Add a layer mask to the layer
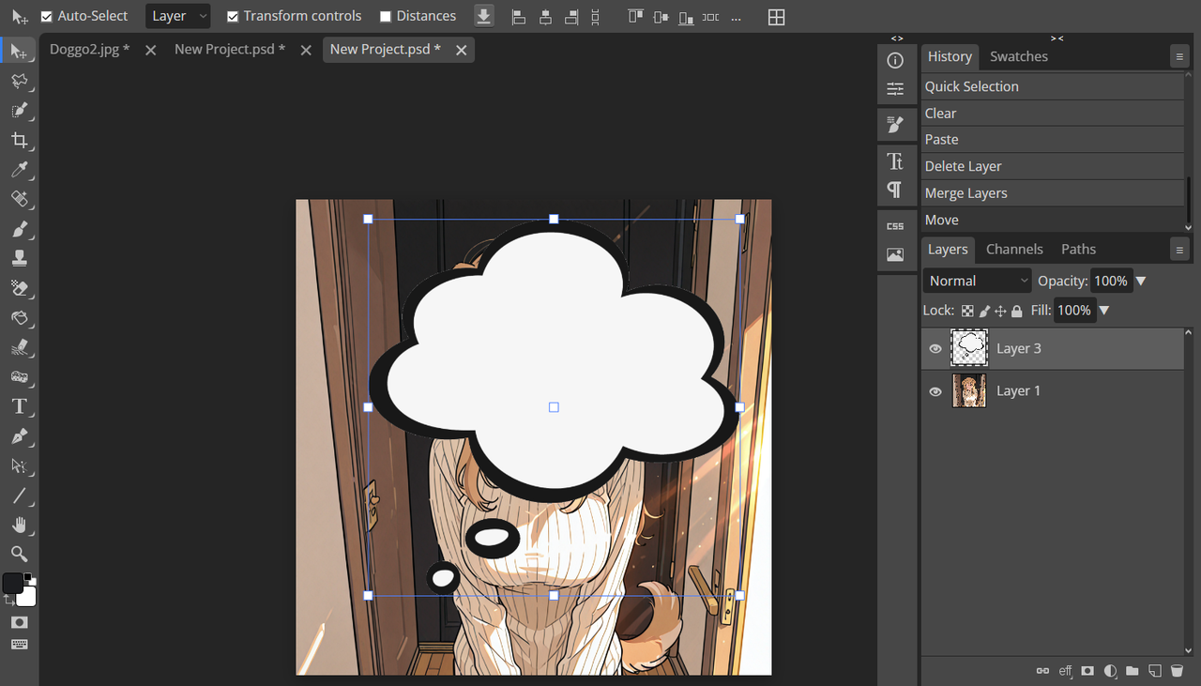1201x686 pixels. (x=1087, y=671)
